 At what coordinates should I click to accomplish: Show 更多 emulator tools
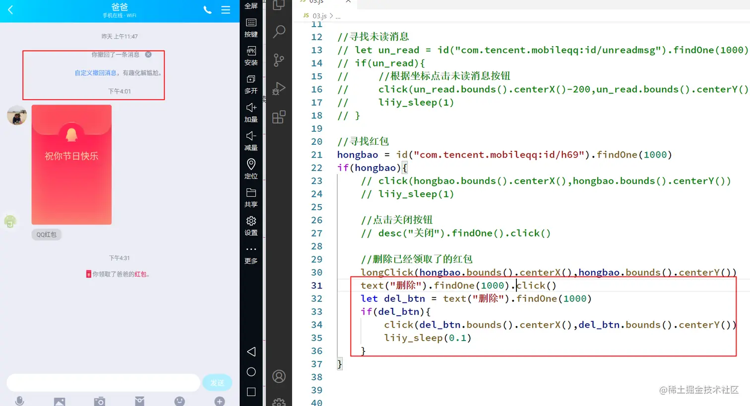251,255
